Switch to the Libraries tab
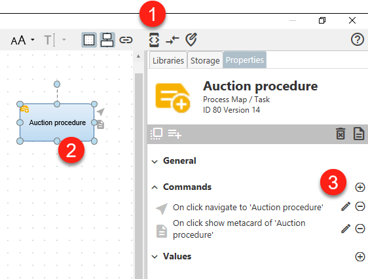Viewport: 368px width, 279px height. point(168,60)
